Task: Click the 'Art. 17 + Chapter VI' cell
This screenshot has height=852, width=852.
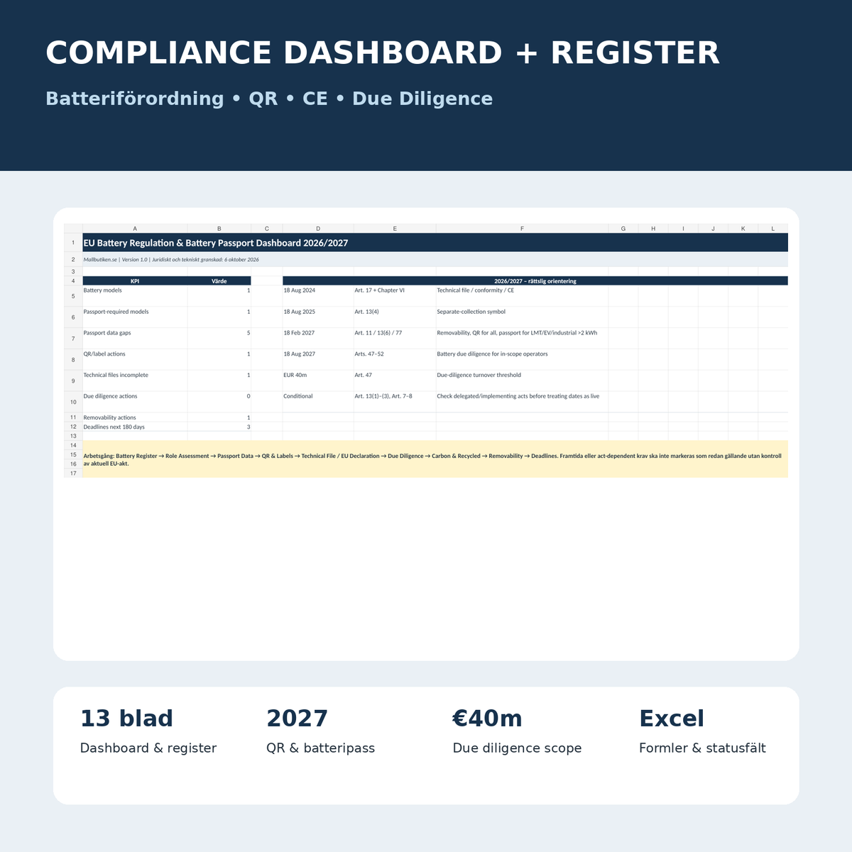Action: click(x=395, y=296)
